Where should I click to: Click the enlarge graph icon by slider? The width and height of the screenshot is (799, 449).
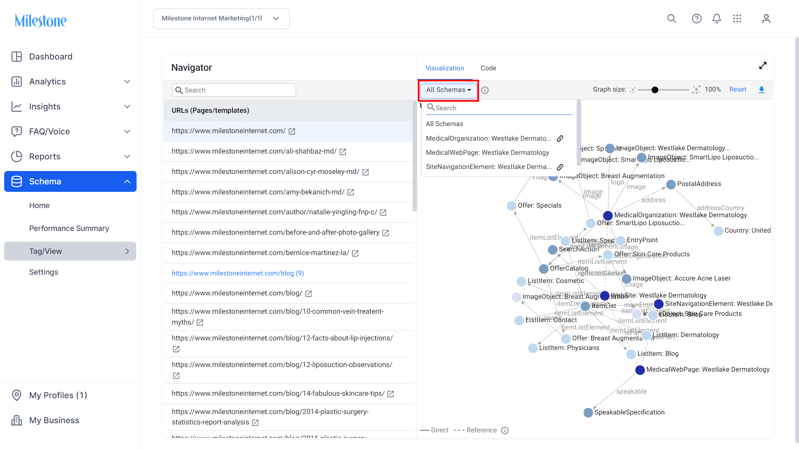tap(696, 90)
